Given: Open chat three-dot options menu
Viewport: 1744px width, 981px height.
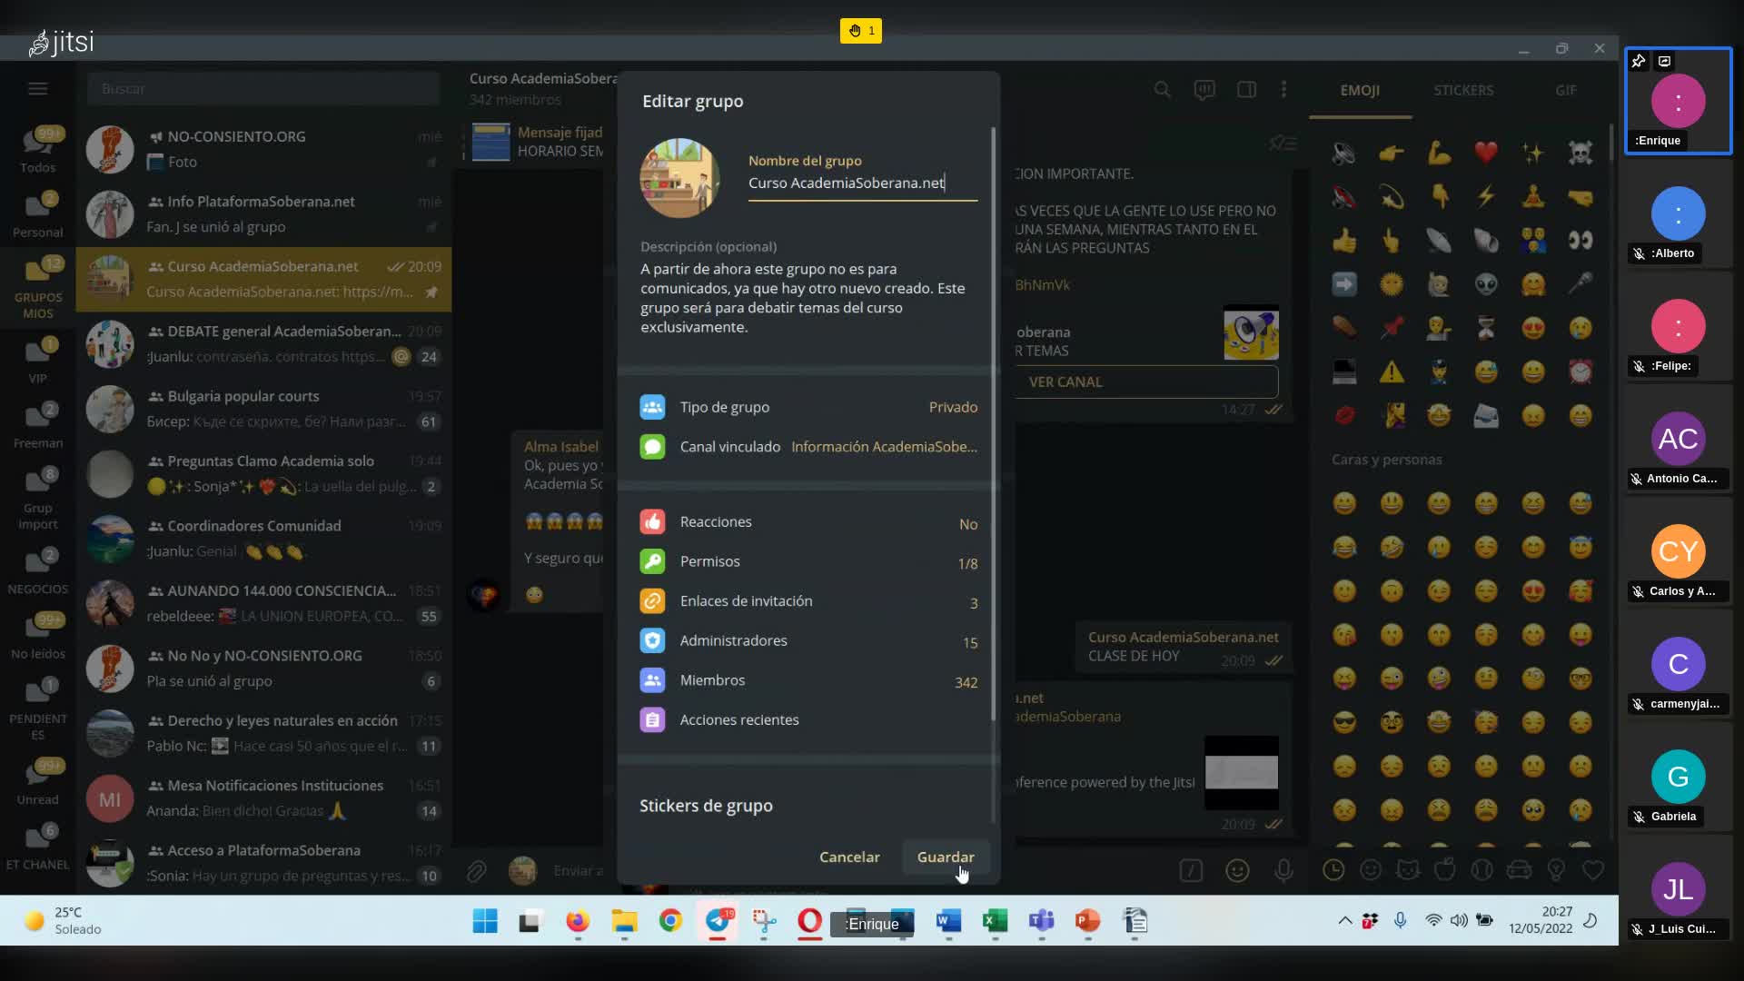Looking at the screenshot, I should [1283, 89].
